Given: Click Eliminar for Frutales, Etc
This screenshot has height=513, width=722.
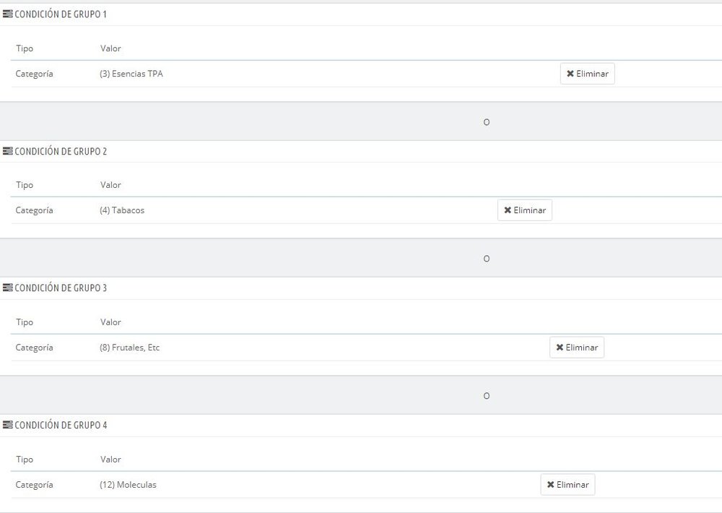Looking at the screenshot, I should pyautogui.click(x=576, y=348).
